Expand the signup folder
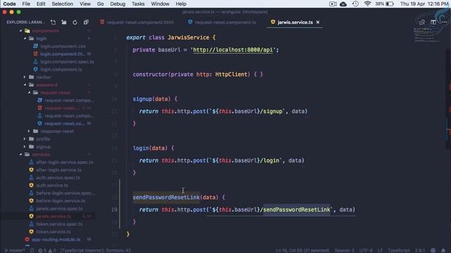The image size is (451, 253). point(44,147)
